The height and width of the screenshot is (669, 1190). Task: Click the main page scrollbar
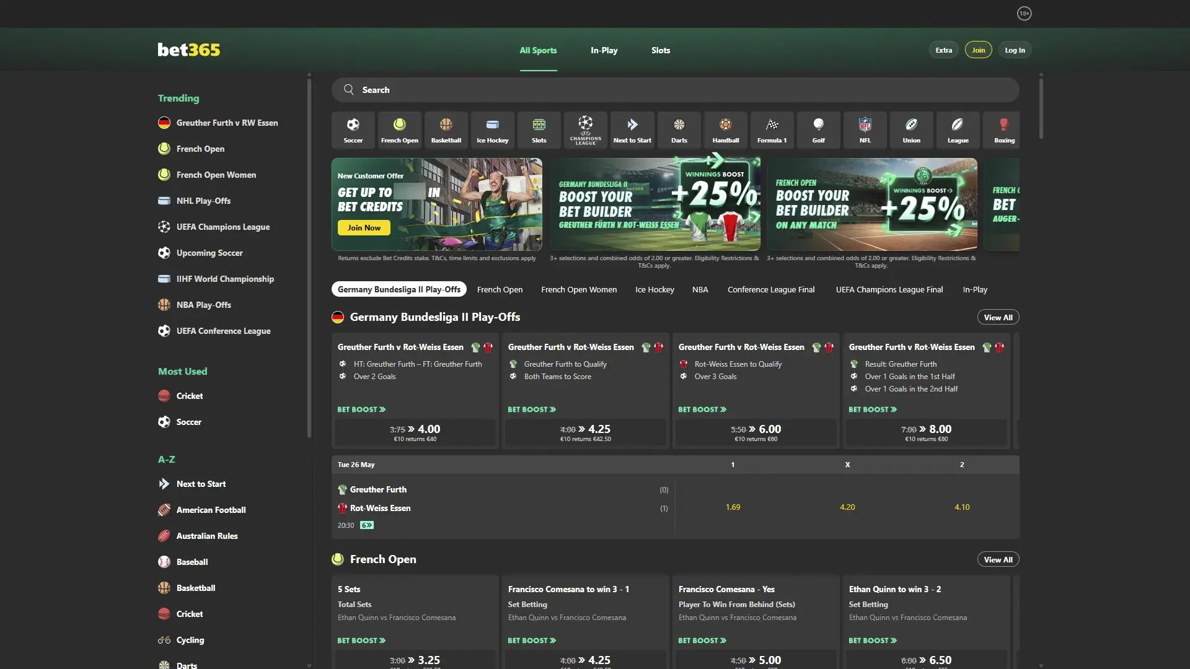tap(1041, 108)
